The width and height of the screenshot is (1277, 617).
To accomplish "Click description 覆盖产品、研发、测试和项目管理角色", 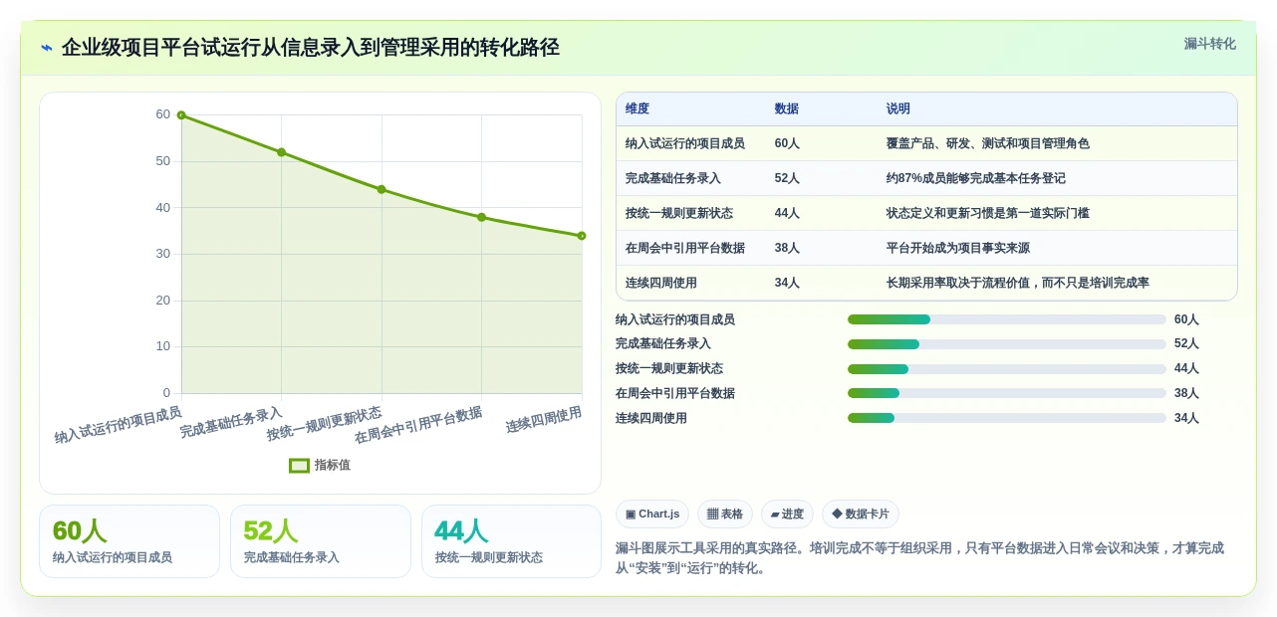I will (x=988, y=143).
